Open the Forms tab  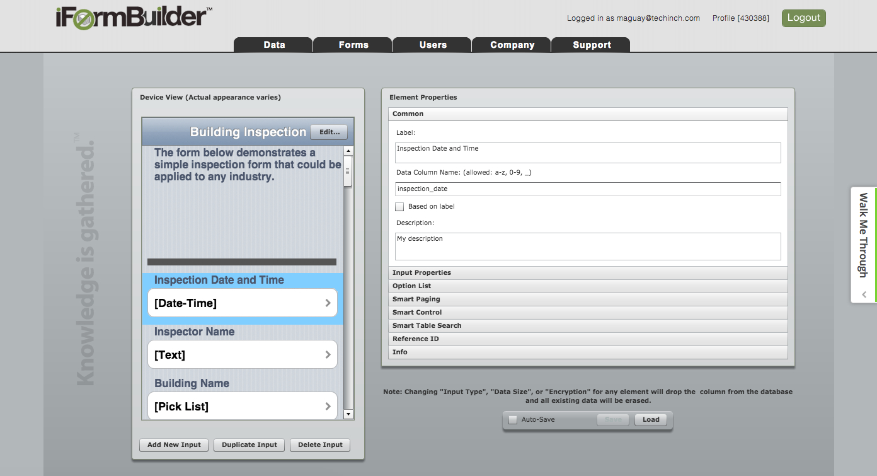[x=353, y=45]
